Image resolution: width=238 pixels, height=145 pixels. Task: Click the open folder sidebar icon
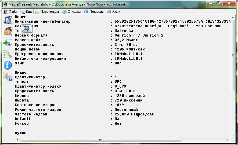(8, 31)
